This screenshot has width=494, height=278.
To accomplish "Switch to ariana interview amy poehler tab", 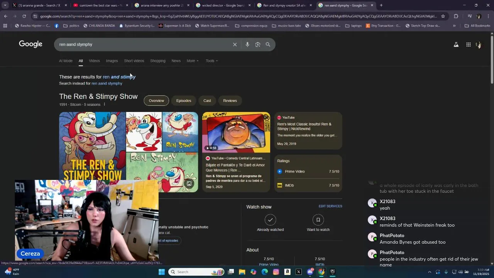I will (x=162, y=5).
